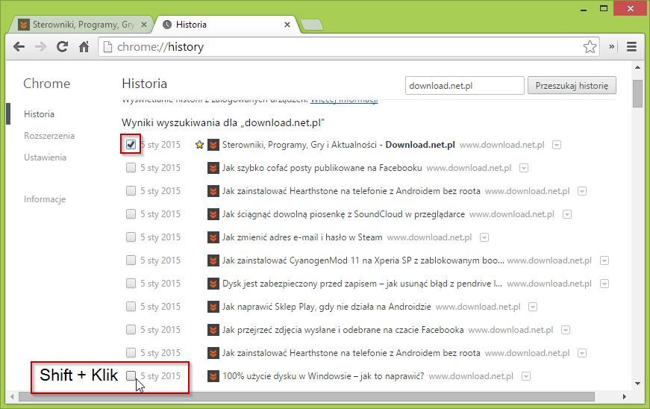Click the vertical scrollbar thumb

pyautogui.click(x=637, y=93)
